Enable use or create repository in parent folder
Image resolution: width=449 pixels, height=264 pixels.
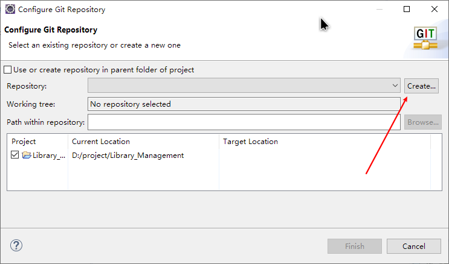8,70
